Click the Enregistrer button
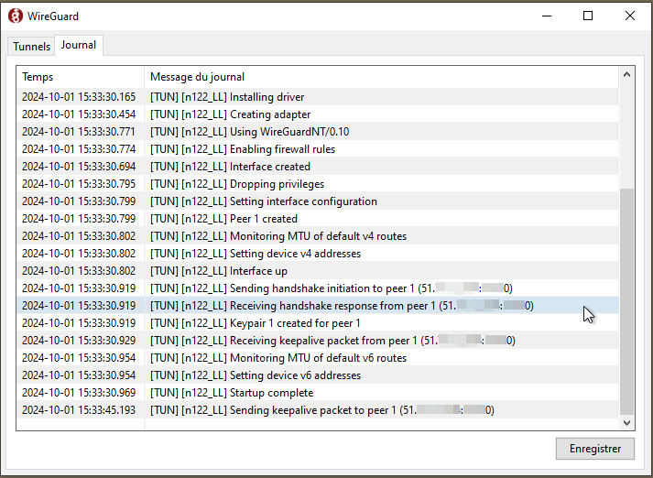Screen dimensions: 653x478 [x=594, y=449]
